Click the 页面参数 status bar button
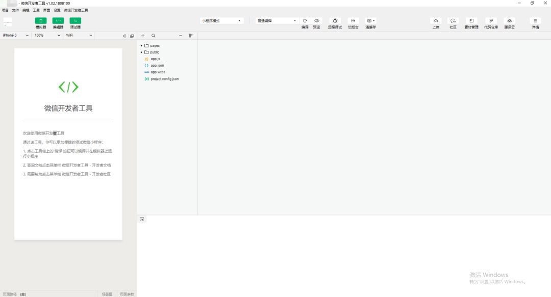The height and width of the screenshot is (297, 551). click(127, 294)
